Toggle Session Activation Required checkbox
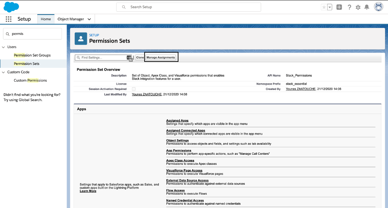388x208 pixels. [134, 89]
